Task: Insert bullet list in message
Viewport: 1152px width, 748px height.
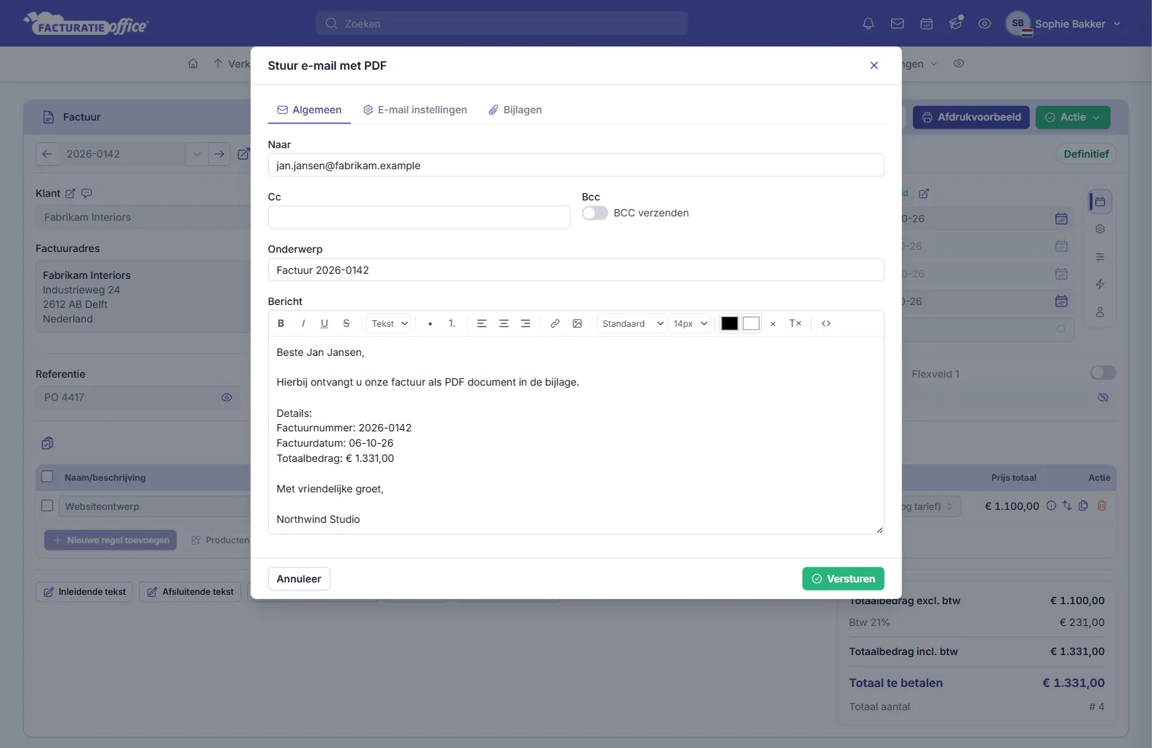Action: [x=430, y=324]
